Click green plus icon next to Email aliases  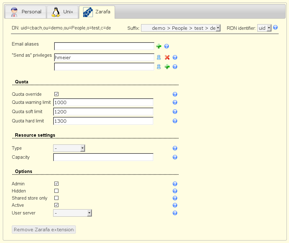pos(159,46)
